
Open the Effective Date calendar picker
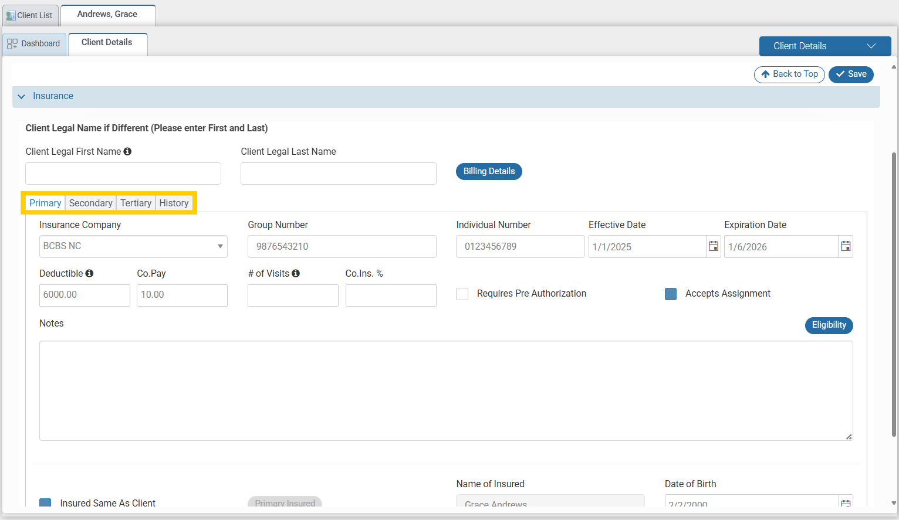click(x=713, y=246)
